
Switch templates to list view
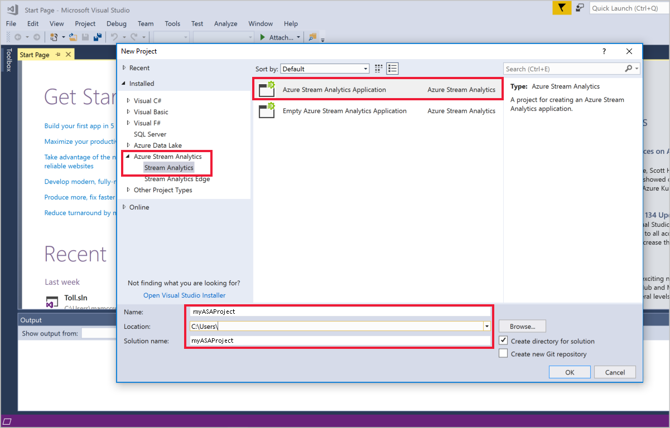[x=392, y=68]
